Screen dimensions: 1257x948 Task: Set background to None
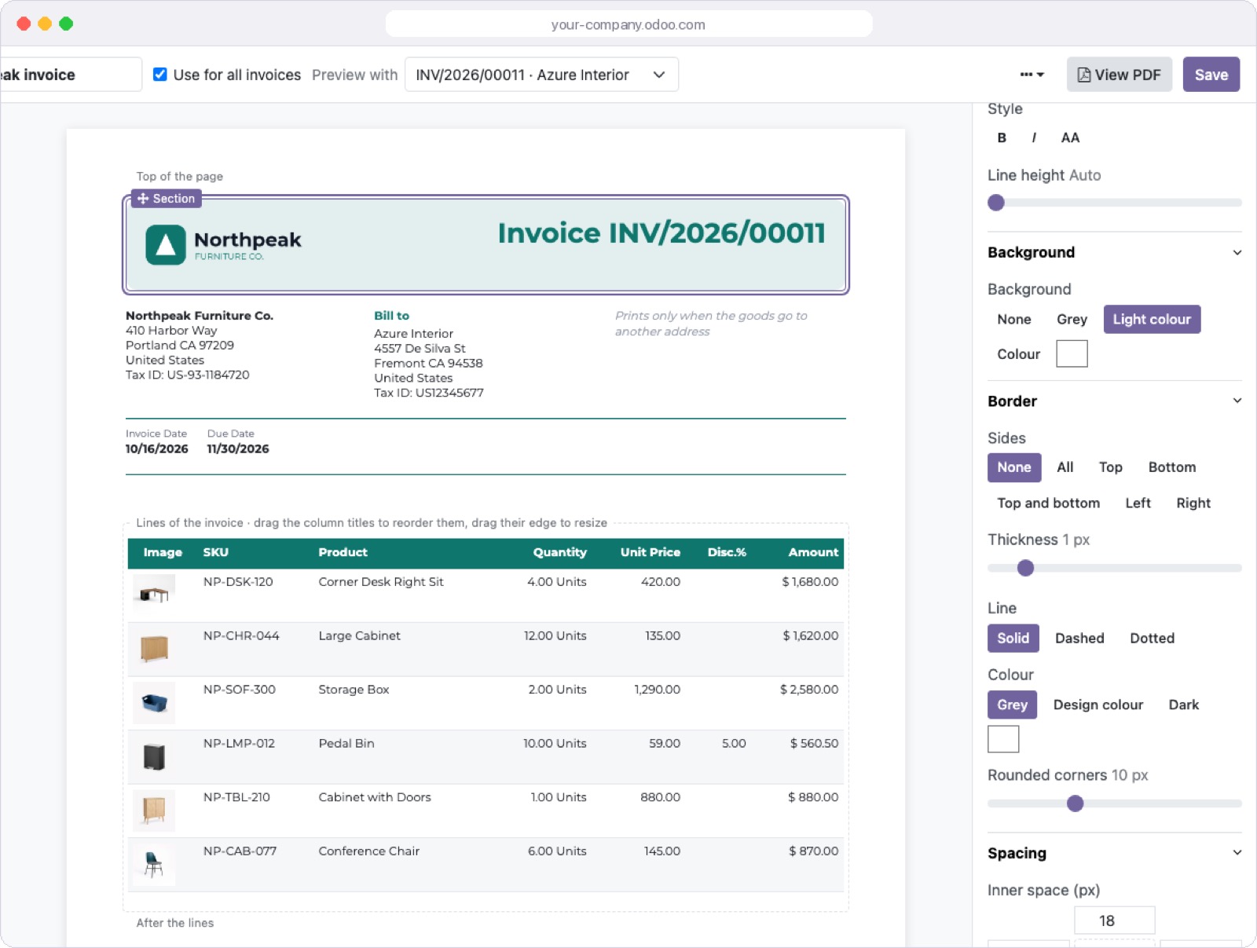[1014, 320]
